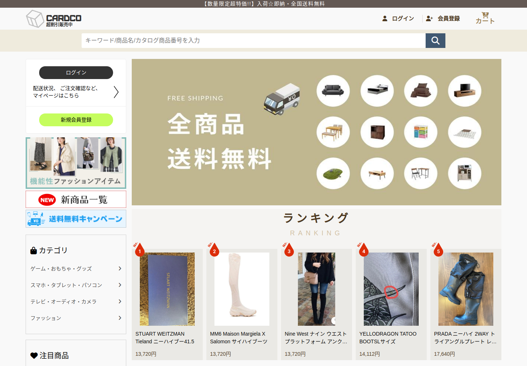Select the bed category circle in banner
Screen dimensions: 527x366
point(377,91)
